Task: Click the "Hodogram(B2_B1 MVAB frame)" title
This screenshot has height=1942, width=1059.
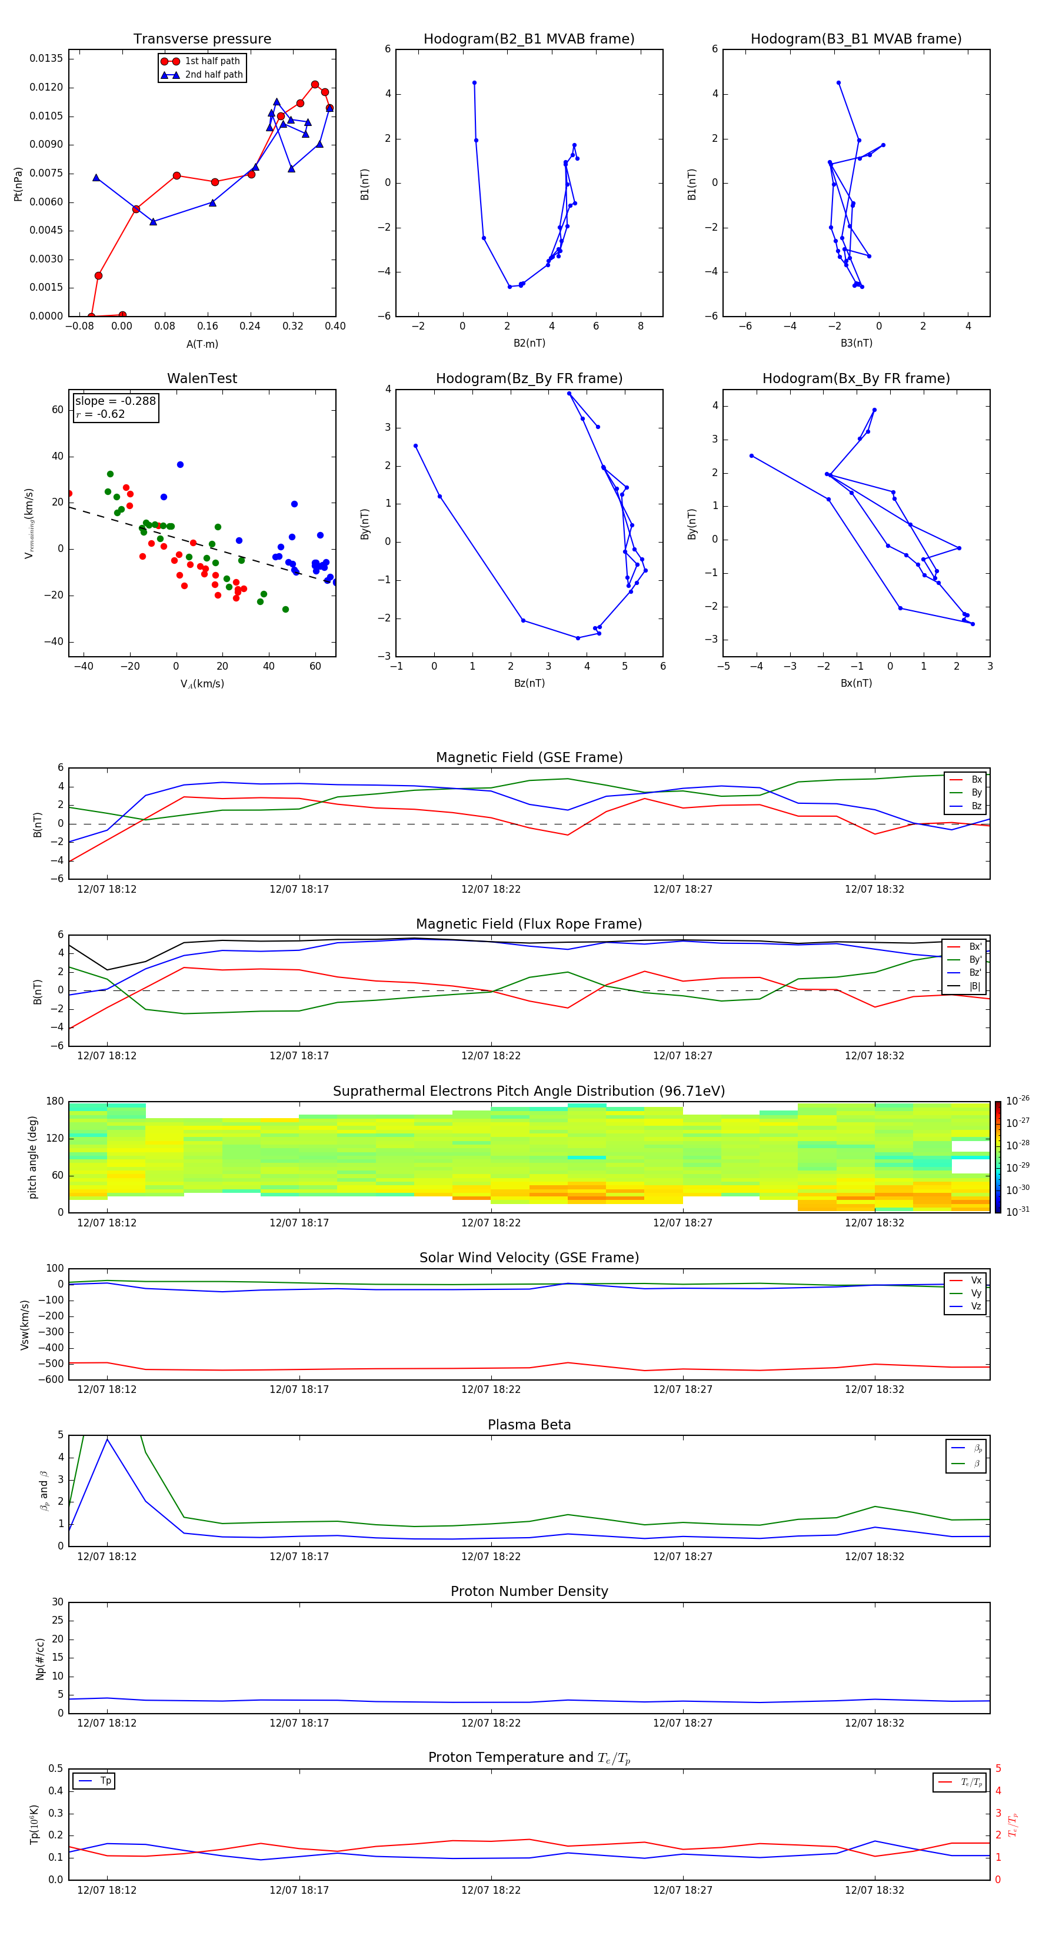Action: coord(529,38)
